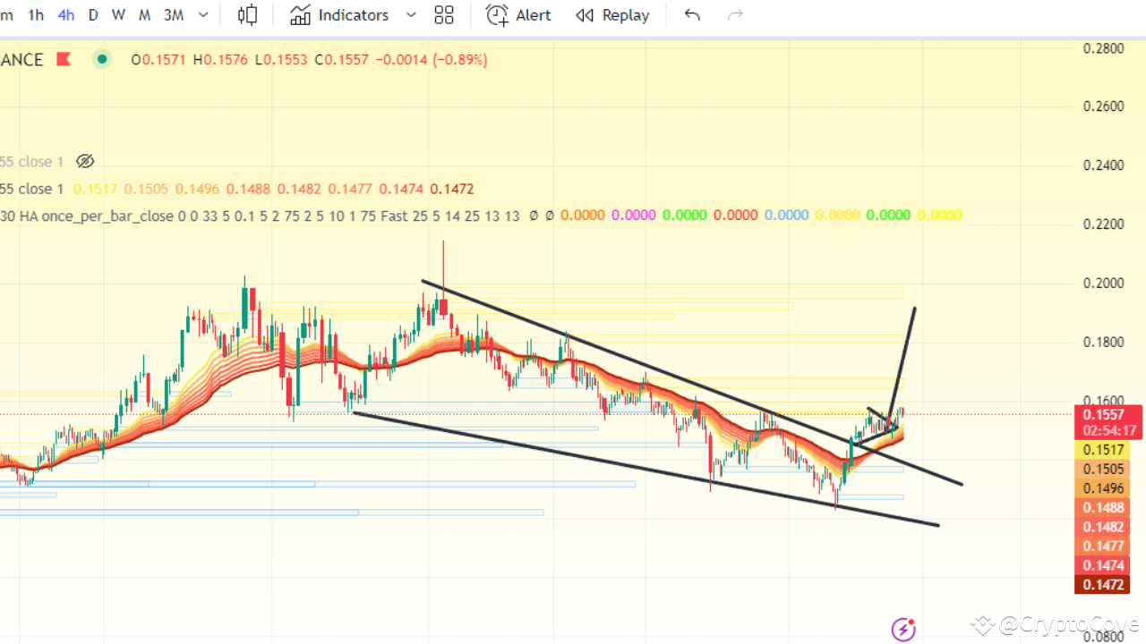Click the red 0.1557 current price label
Viewport: 1146px width, 644px height.
[1102, 414]
